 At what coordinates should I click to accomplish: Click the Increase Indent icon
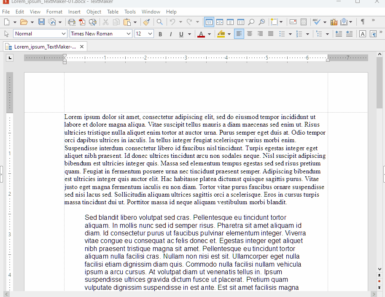click(349, 34)
